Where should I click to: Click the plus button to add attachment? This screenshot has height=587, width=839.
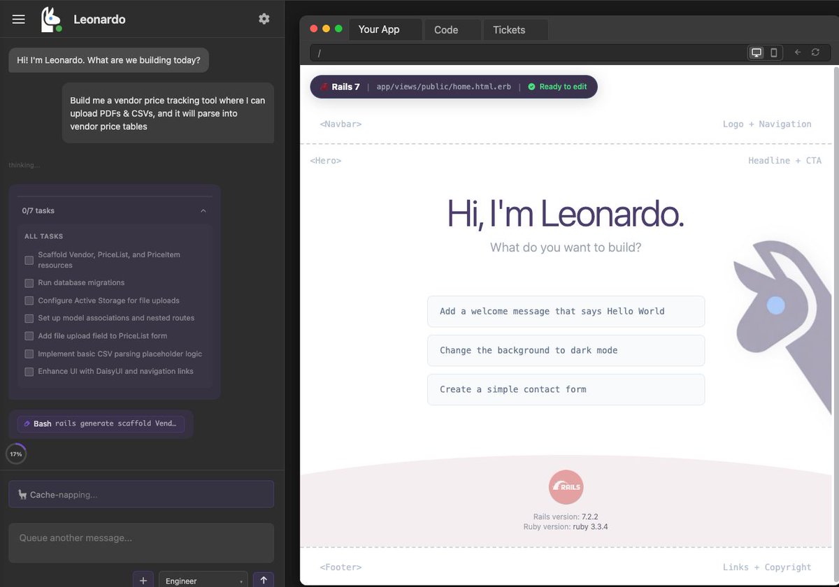pyautogui.click(x=143, y=580)
